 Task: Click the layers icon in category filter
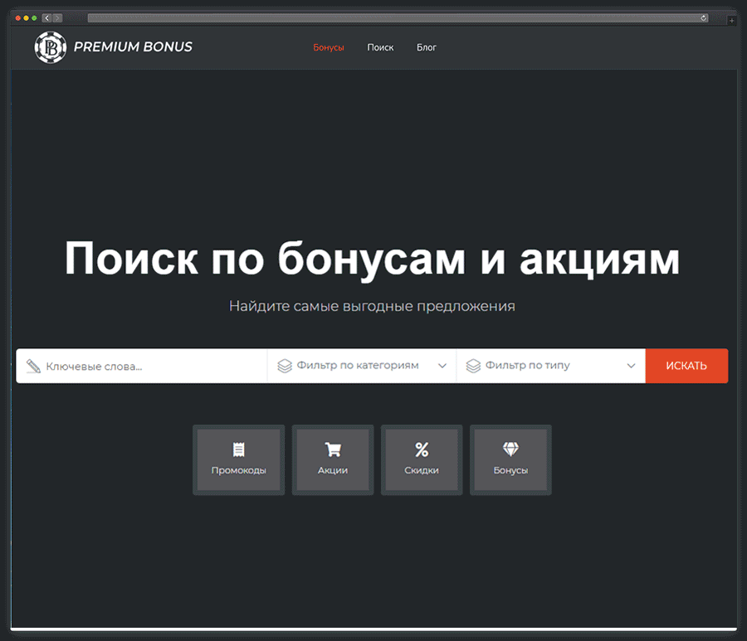tap(285, 366)
